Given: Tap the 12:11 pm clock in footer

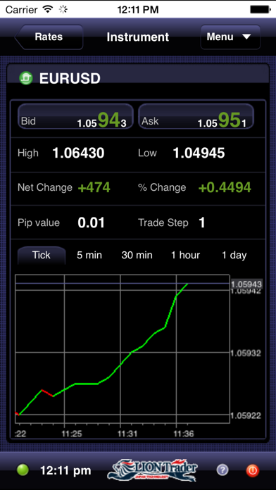Looking at the screenshot, I should click(x=65, y=470).
